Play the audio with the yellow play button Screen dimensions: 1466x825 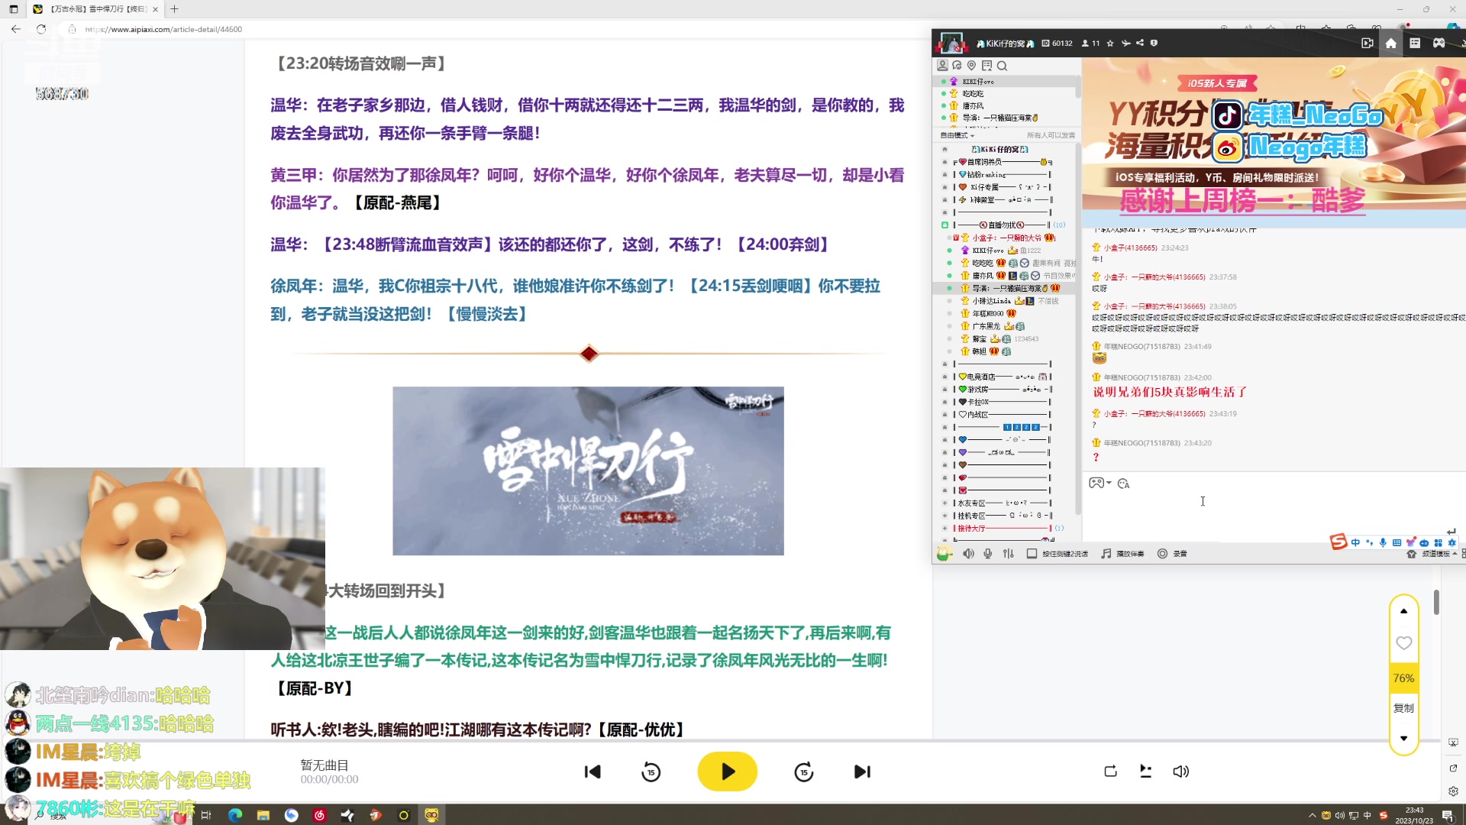pyautogui.click(x=727, y=772)
